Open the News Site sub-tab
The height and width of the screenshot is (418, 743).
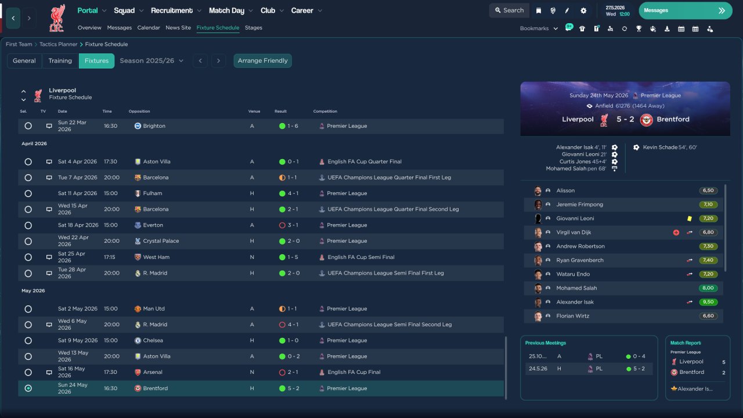tap(178, 28)
